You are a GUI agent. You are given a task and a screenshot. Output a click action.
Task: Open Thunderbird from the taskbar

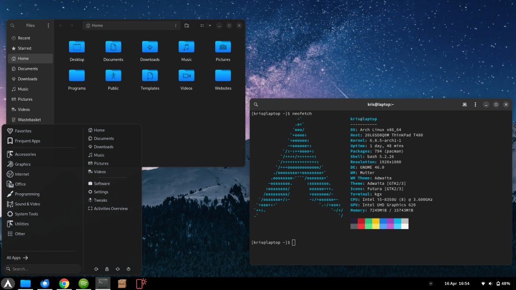45,283
